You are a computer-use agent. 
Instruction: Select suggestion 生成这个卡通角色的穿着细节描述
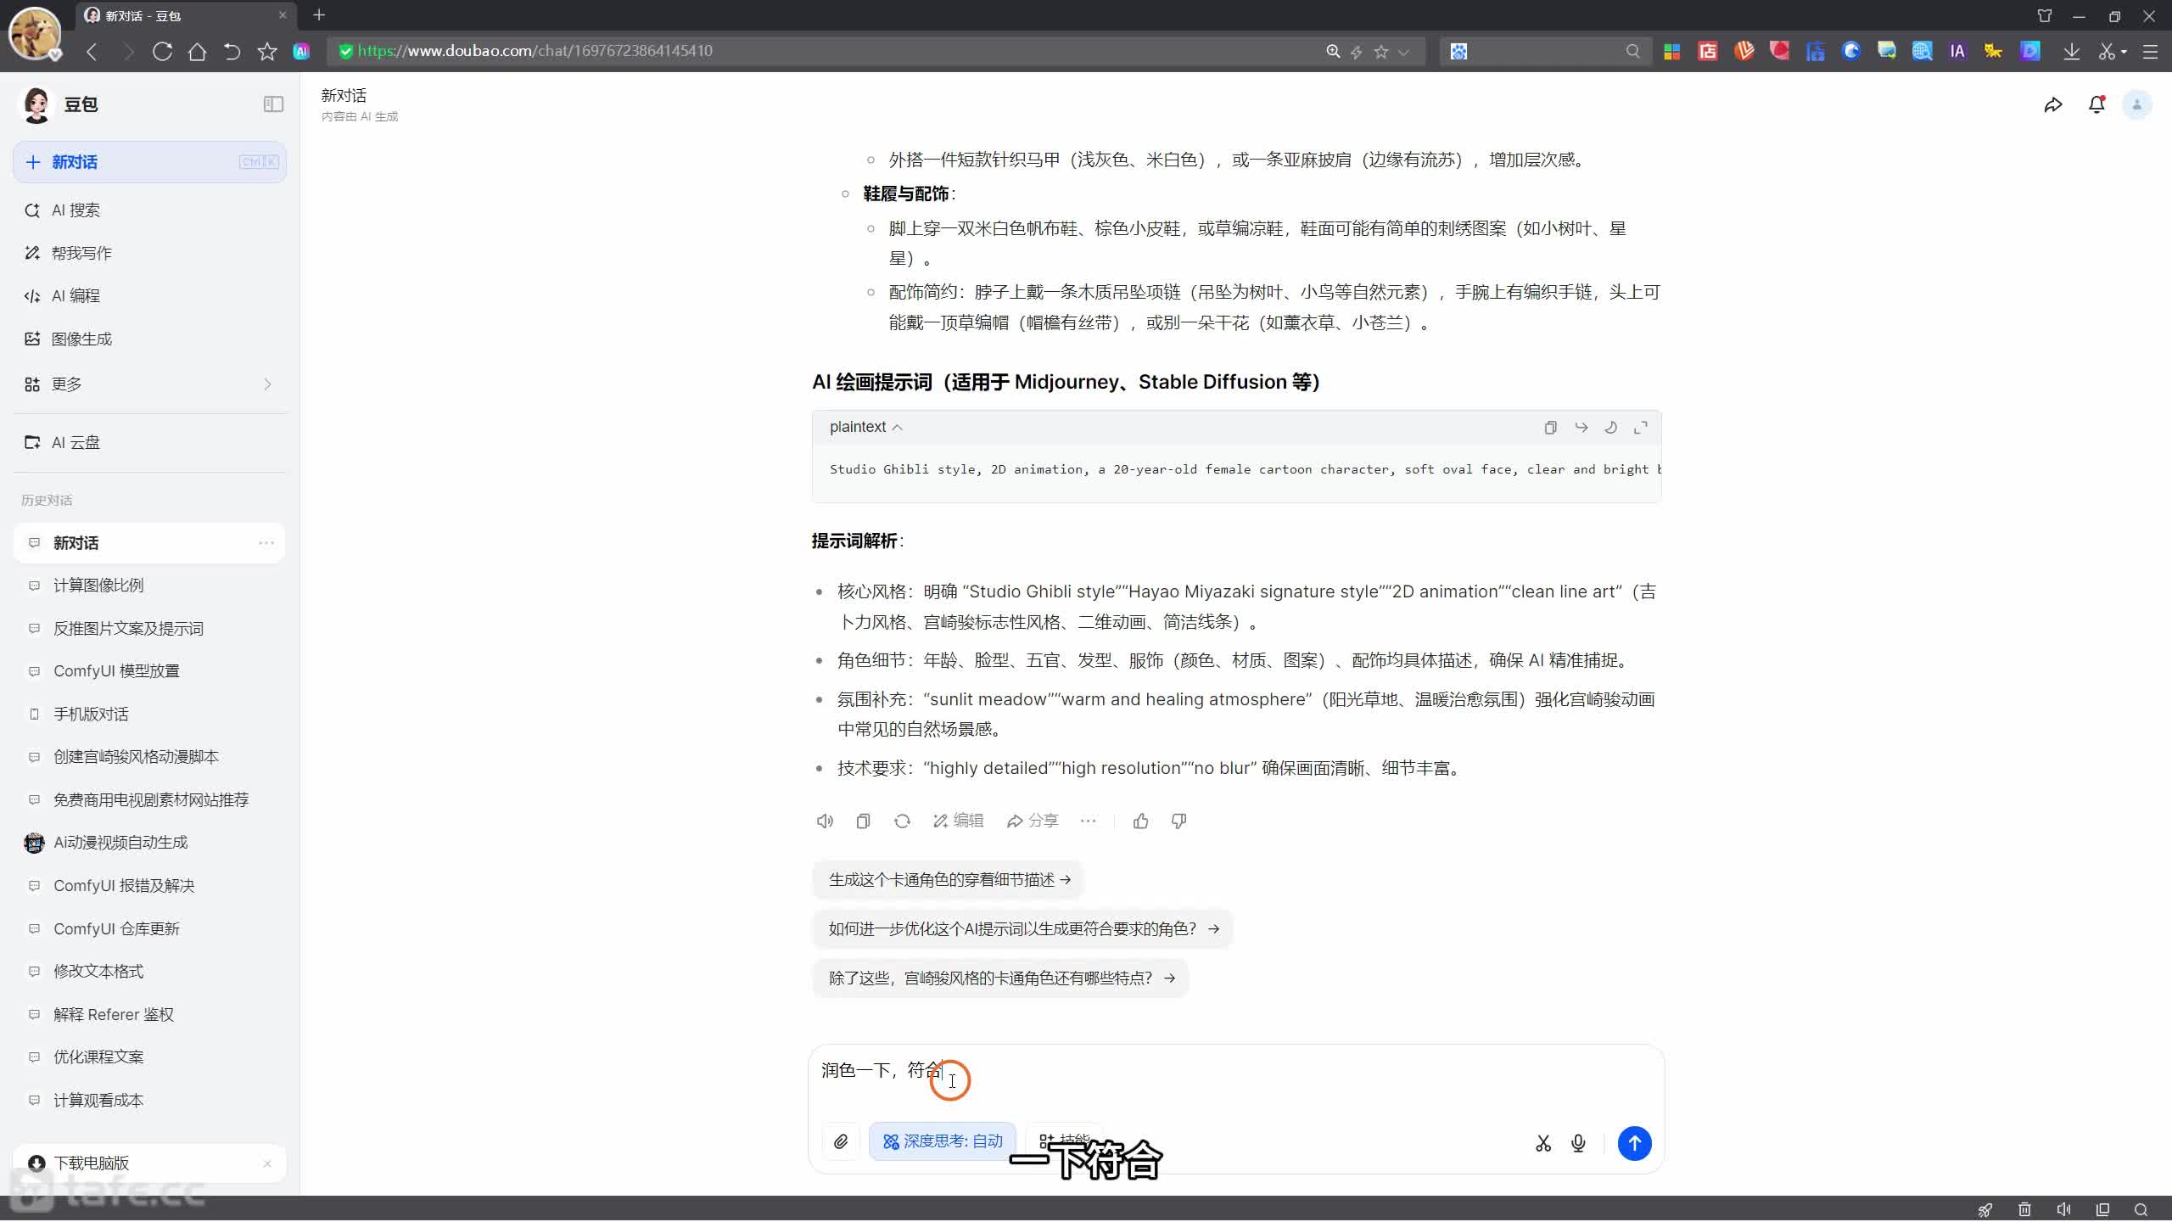tap(949, 881)
